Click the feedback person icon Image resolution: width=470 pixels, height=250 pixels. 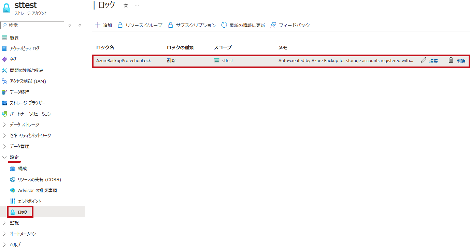273,25
